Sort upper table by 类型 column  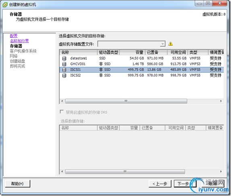click(x=198, y=52)
